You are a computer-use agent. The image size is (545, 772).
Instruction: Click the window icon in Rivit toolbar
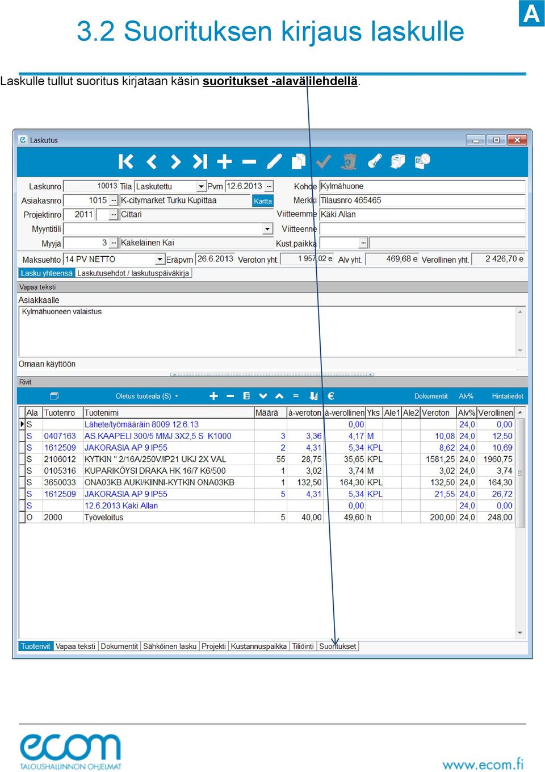[54, 396]
